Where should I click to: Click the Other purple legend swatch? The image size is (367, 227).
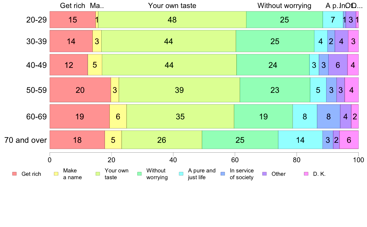(264, 174)
